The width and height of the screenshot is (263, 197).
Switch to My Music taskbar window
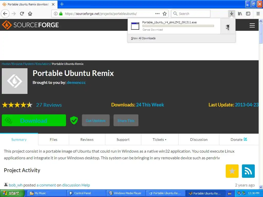point(46,193)
